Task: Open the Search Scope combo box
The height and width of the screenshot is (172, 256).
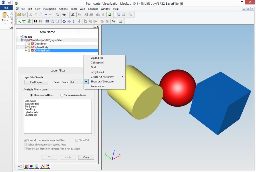Action: (77, 82)
